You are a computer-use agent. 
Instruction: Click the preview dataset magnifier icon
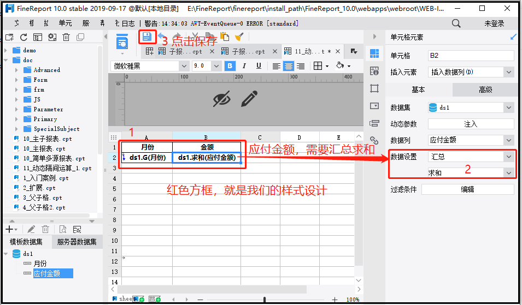63,229
